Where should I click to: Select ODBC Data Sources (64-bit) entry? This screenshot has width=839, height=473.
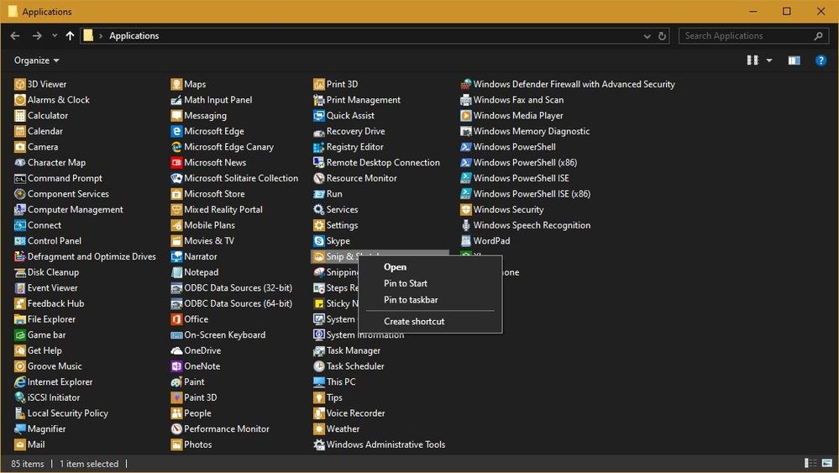(x=232, y=303)
